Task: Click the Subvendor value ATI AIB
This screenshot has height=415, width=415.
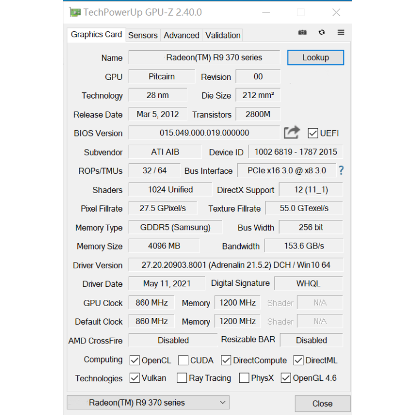Action: 165,151
